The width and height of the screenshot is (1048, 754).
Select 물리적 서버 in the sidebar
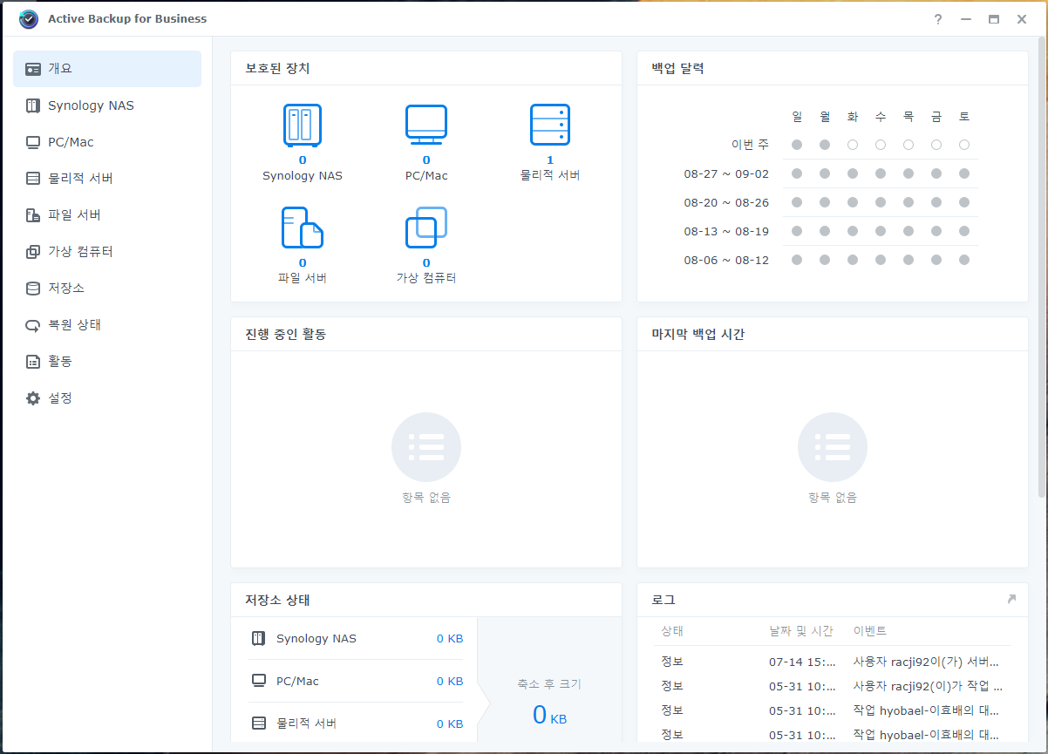coord(107,179)
